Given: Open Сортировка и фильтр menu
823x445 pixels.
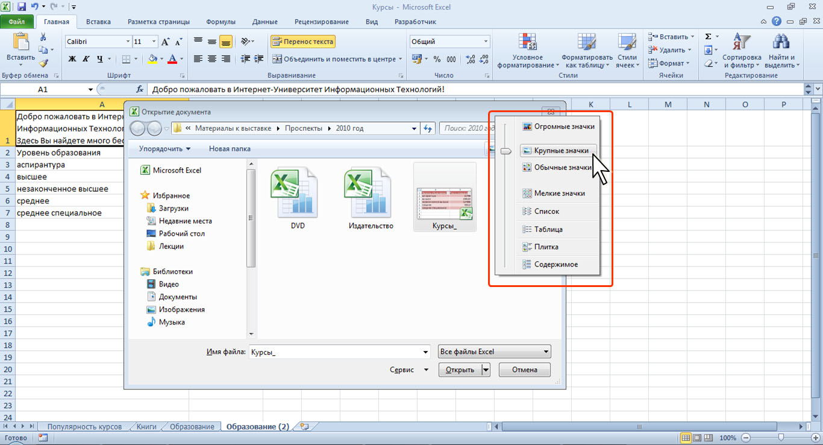Looking at the screenshot, I should [x=742, y=51].
